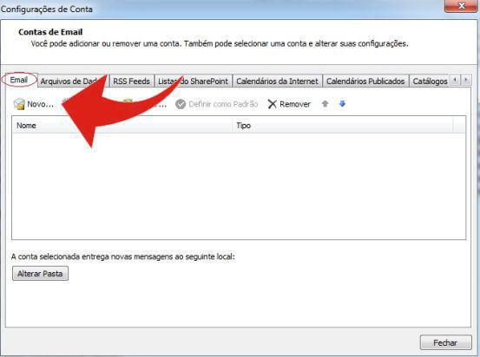Viewport: 480px width, 357px height.
Task: Click the Tipo column header
Action: click(x=343, y=126)
